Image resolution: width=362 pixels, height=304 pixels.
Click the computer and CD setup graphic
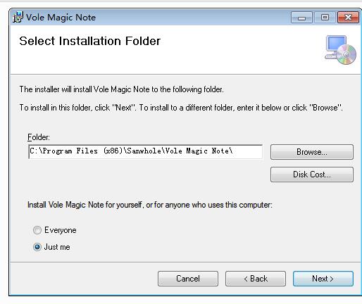341,50
